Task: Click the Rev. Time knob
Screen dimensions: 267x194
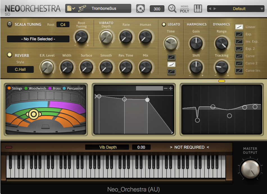Action: coord(126,67)
